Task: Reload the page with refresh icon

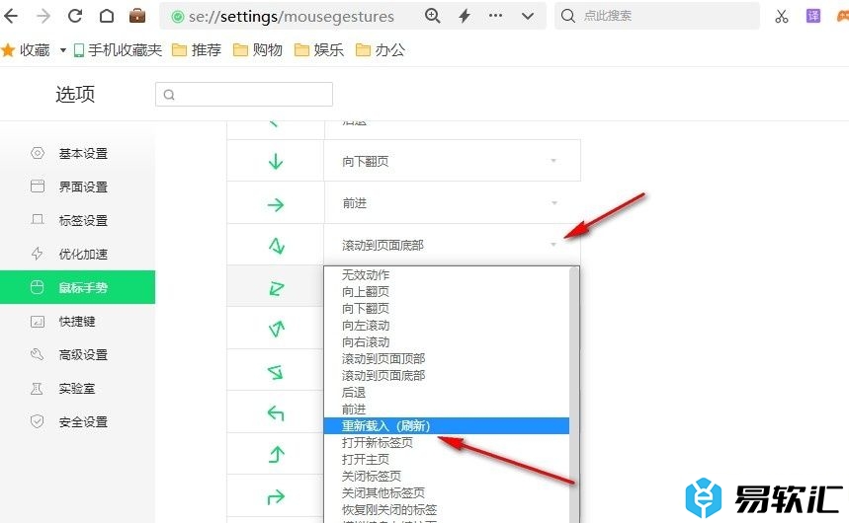Action: [75, 16]
